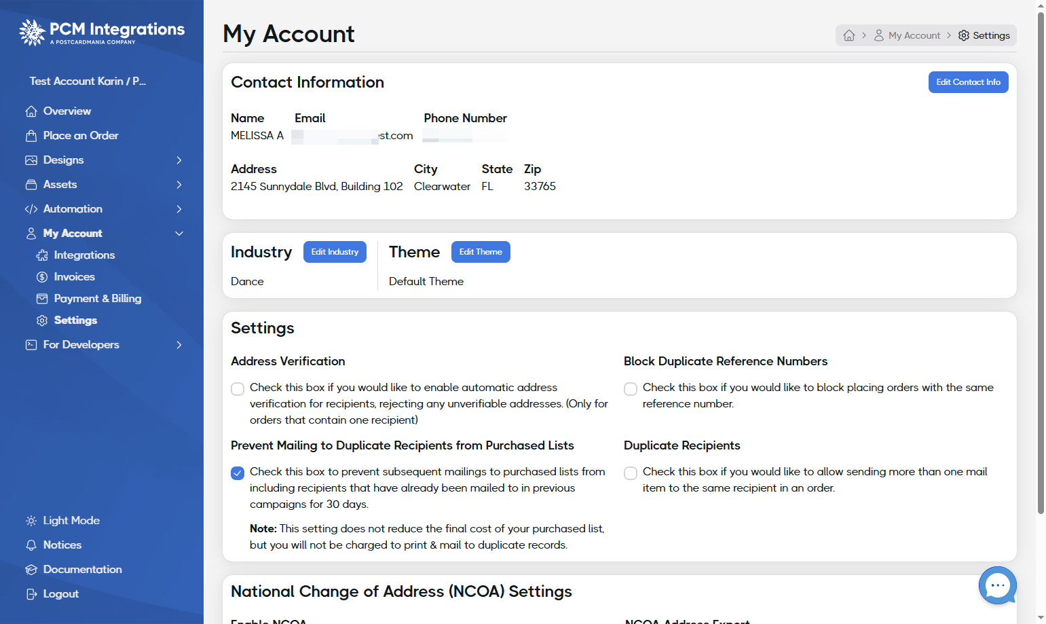The image size is (1046, 624).
Task: Click the Invoices dollar coin icon
Action: tap(42, 277)
